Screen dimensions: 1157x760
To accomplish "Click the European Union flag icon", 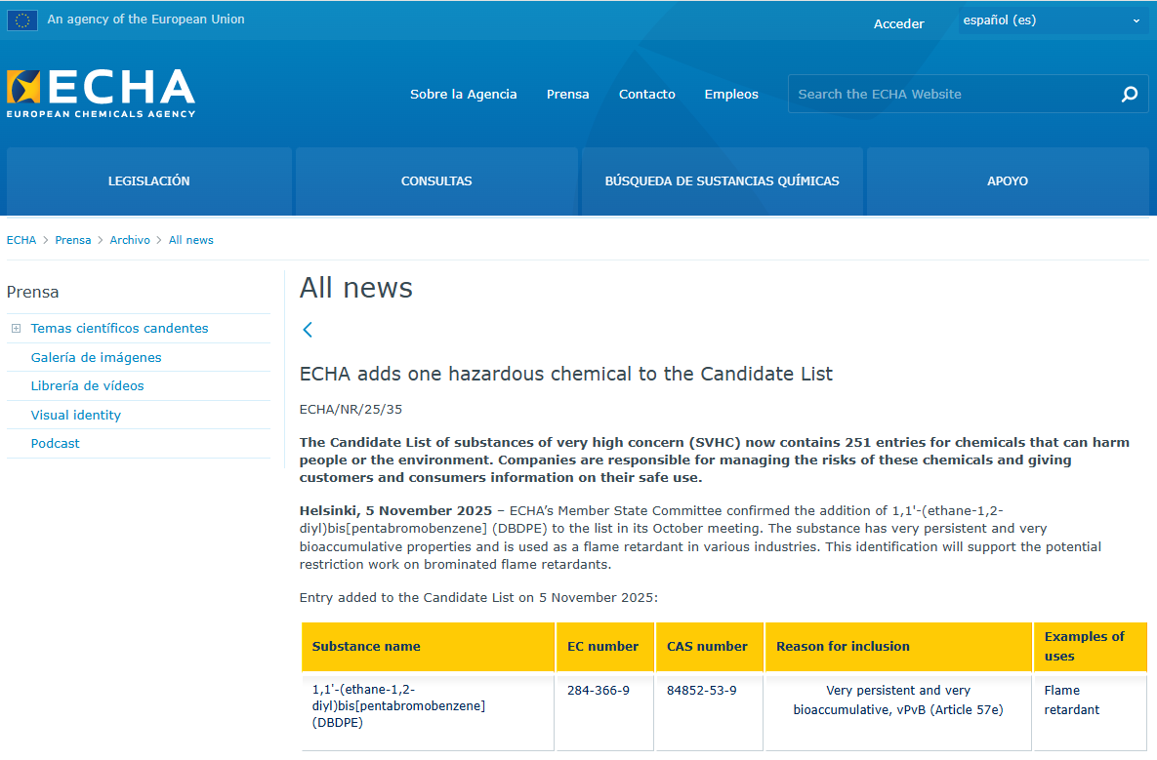I will point(22,20).
